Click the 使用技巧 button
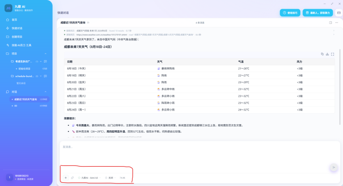The width and height of the screenshot is (343, 186). 290,13
